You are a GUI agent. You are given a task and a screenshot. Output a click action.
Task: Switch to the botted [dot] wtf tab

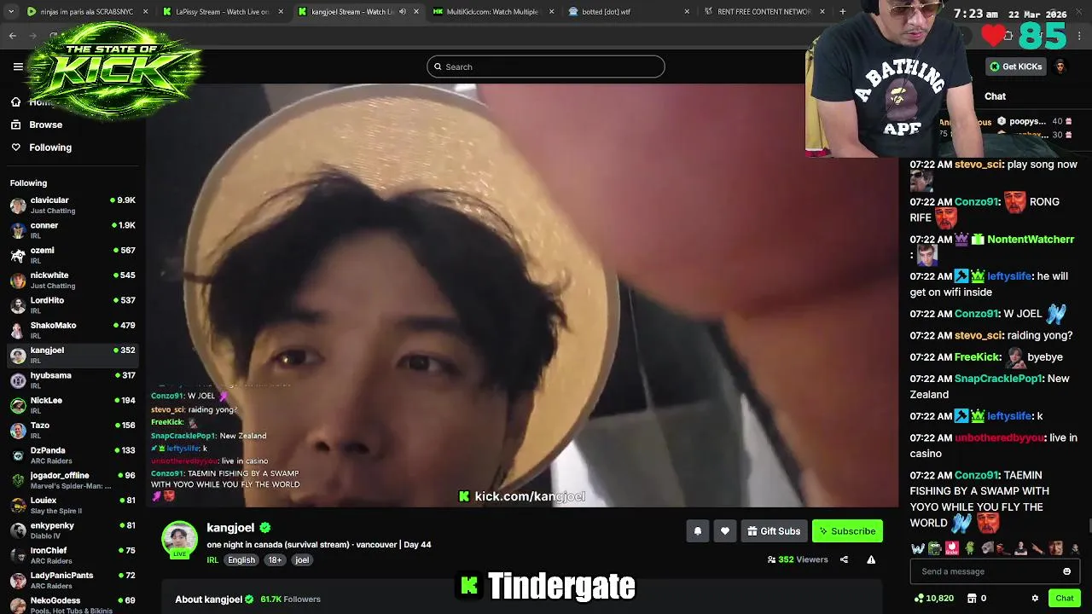629,12
